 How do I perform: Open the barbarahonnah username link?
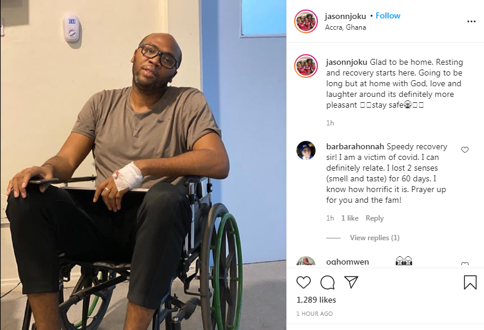coord(355,146)
